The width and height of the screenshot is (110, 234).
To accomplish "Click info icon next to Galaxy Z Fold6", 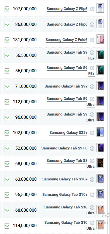I will pos(92,40).
